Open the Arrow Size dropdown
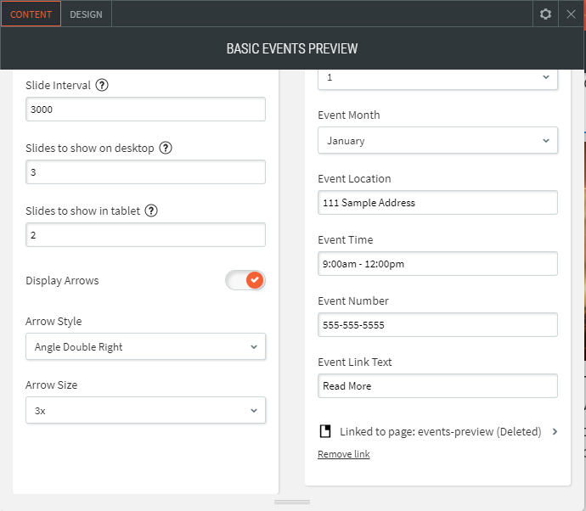Screen dimensions: 586x511 145,410
